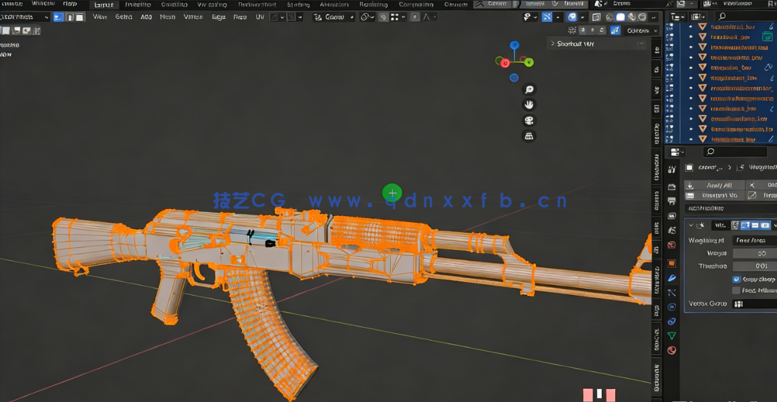Enable the Keep Sharp checkbox
This screenshot has width=777, height=402.
[735, 280]
